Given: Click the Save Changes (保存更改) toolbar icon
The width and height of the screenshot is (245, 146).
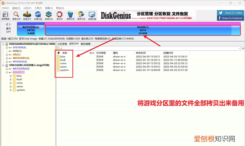Looking at the screenshot, I should point(5,16).
